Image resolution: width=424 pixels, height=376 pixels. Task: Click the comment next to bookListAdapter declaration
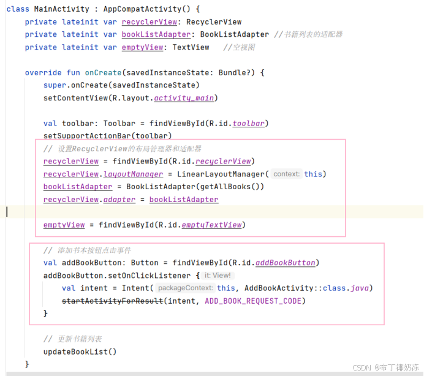click(x=308, y=35)
